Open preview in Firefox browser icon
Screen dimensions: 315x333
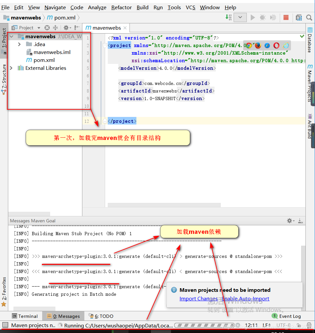point(258,45)
